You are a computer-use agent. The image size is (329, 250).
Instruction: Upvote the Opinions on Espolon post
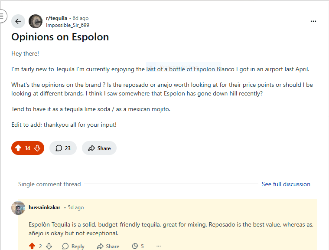[18, 148]
